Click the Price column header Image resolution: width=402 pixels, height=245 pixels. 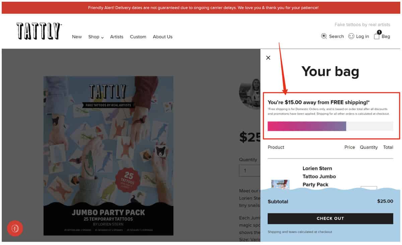coord(350,147)
